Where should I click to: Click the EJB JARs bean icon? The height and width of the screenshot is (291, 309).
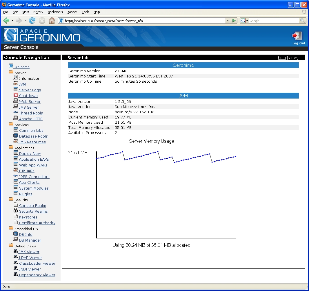[16, 170]
